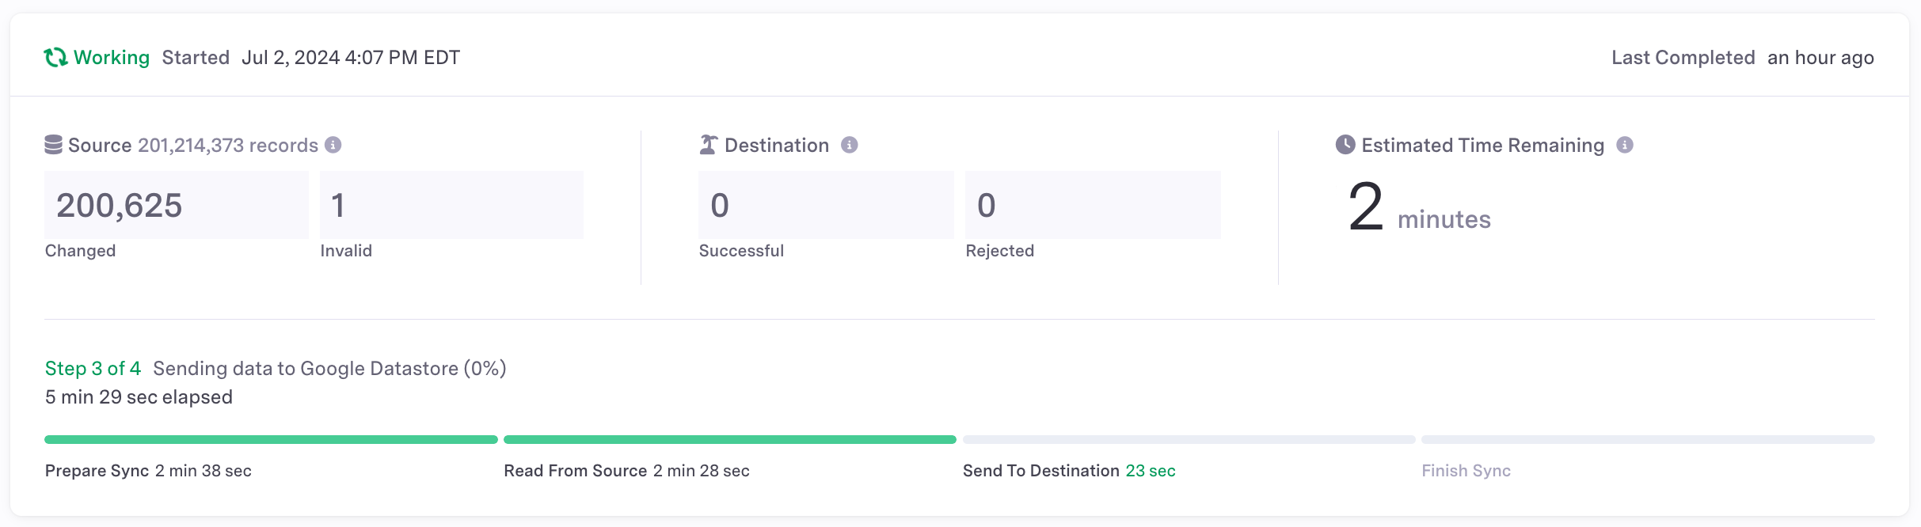Click the Working status text
The width and height of the screenshot is (1921, 527).
[x=112, y=58]
